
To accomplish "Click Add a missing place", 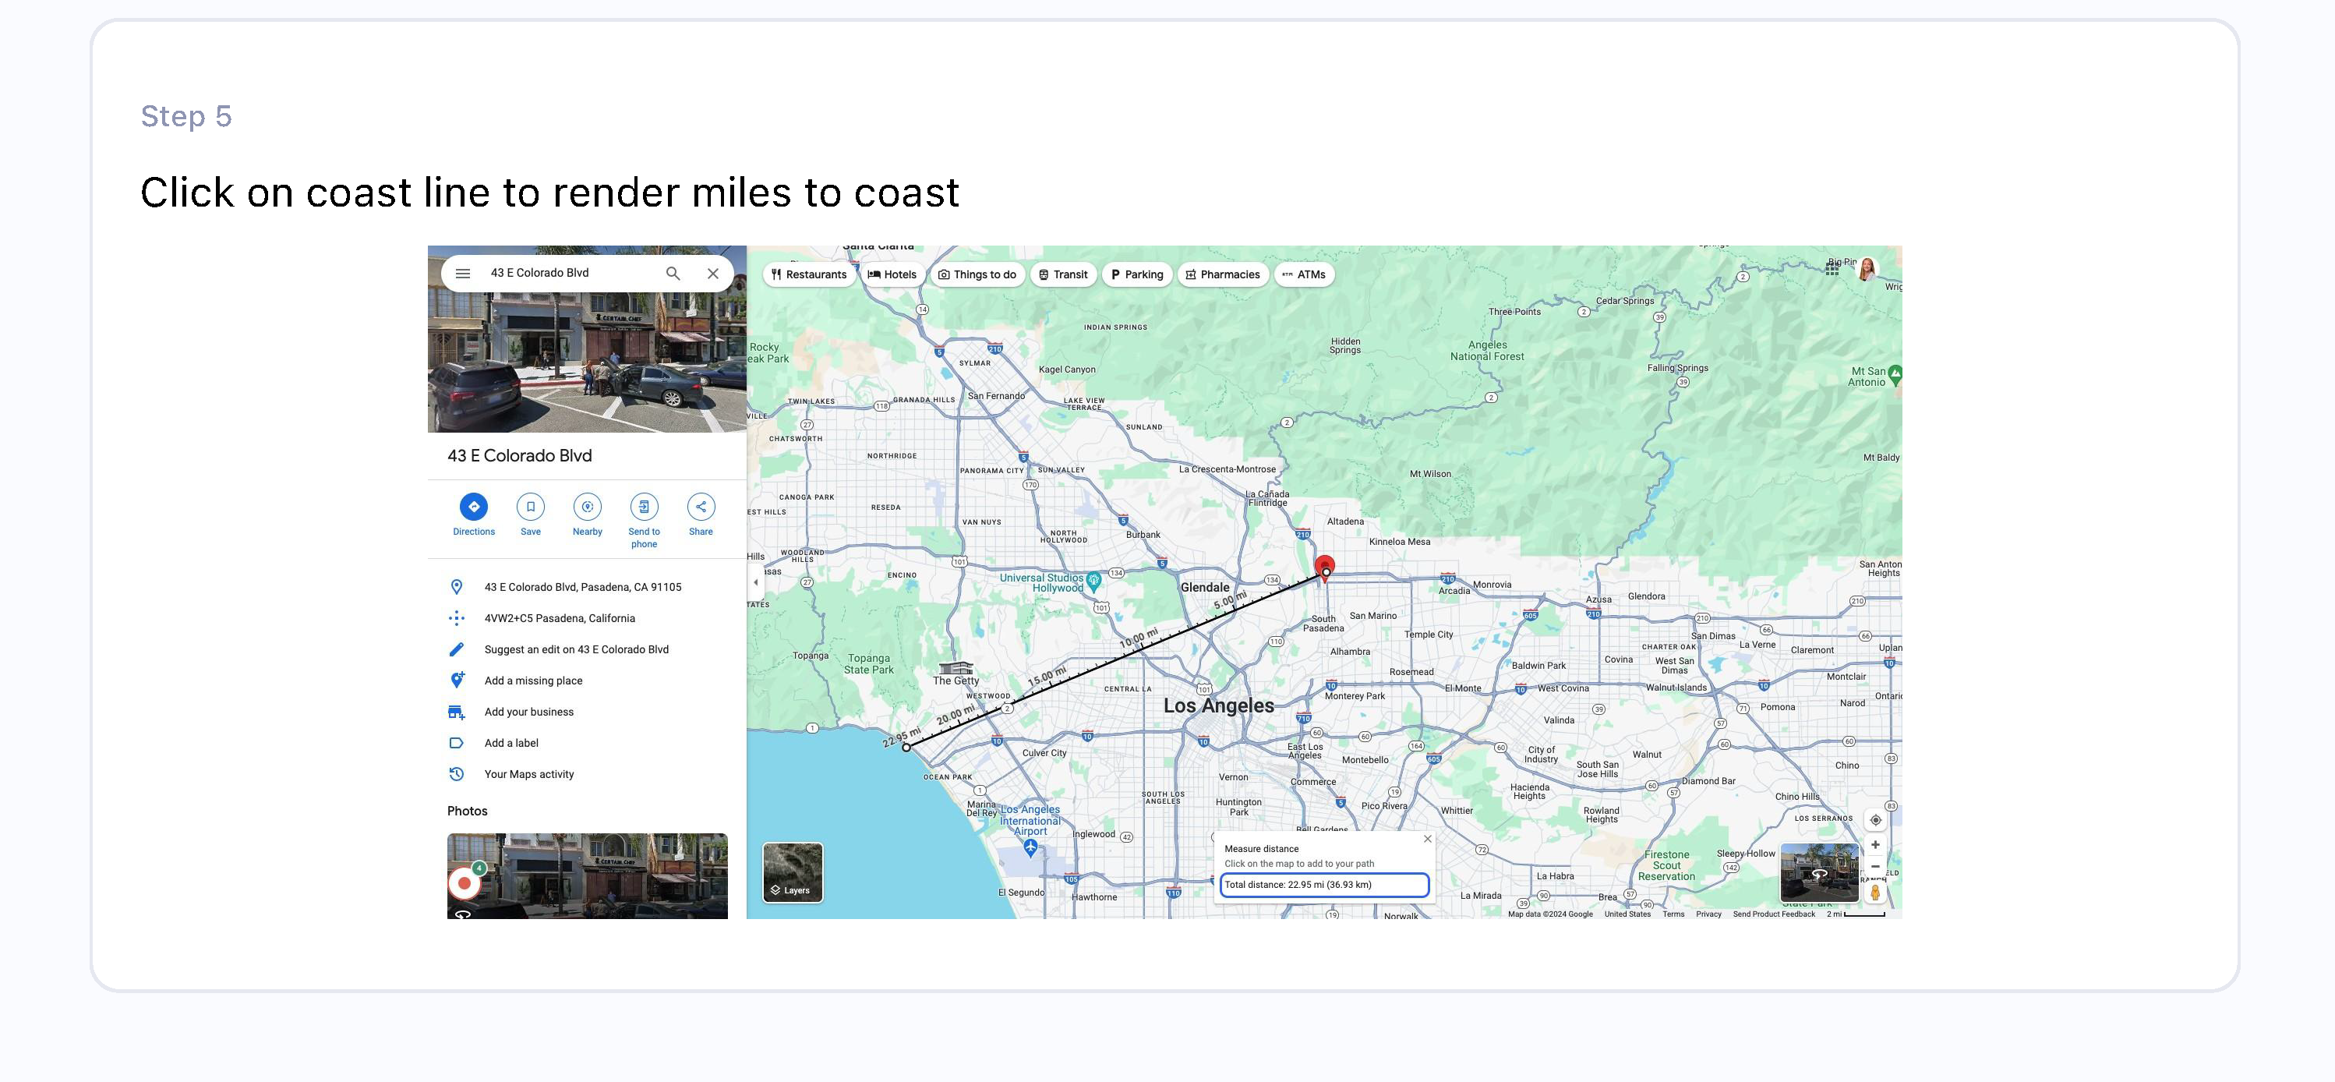I will (533, 681).
